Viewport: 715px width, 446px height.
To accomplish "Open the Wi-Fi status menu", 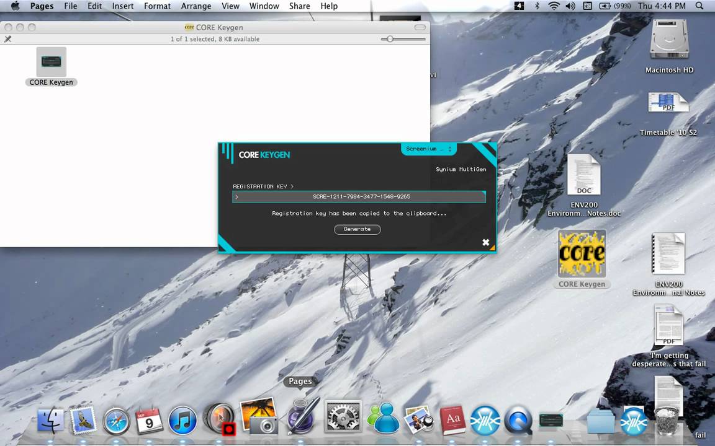I will (x=554, y=6).
